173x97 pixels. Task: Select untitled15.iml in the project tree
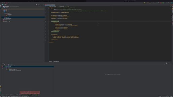coord(8,19)
